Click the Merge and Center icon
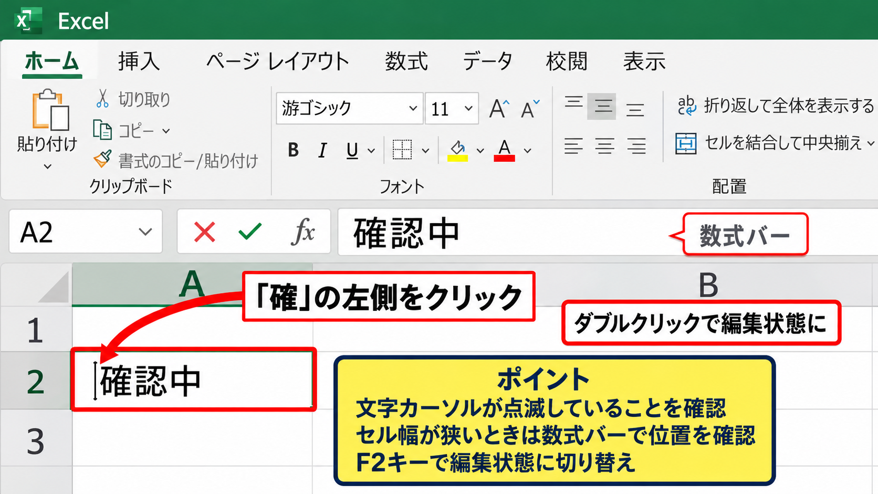Image resolution: width=878 pixels, height=494 pixels. 686,143
